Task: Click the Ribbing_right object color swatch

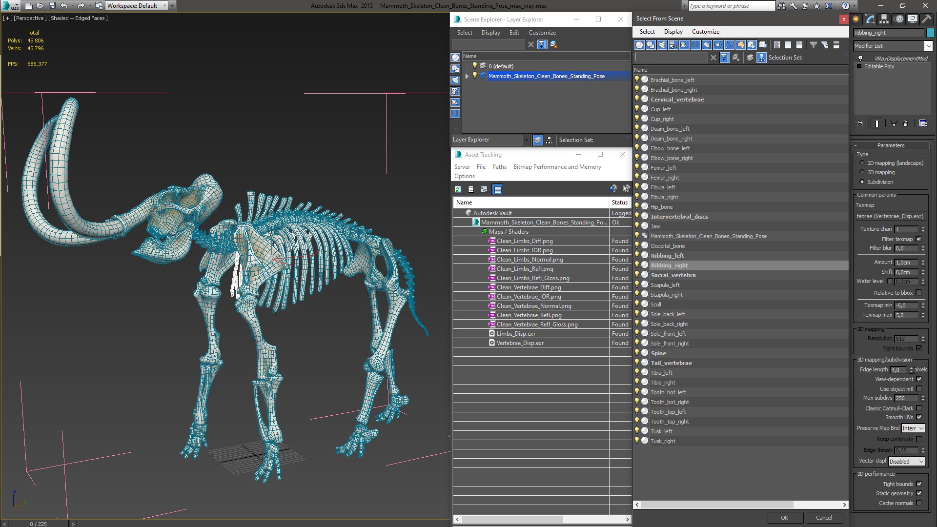Action: pos(930,33)
